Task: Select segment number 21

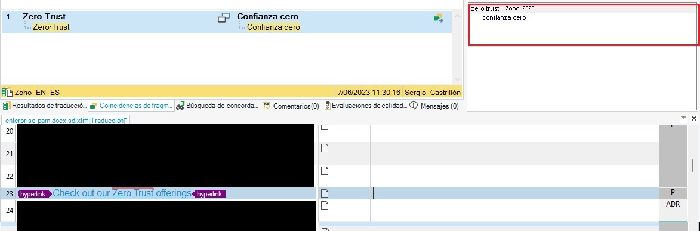Action: pyautogui.click(x=9, y=153)
